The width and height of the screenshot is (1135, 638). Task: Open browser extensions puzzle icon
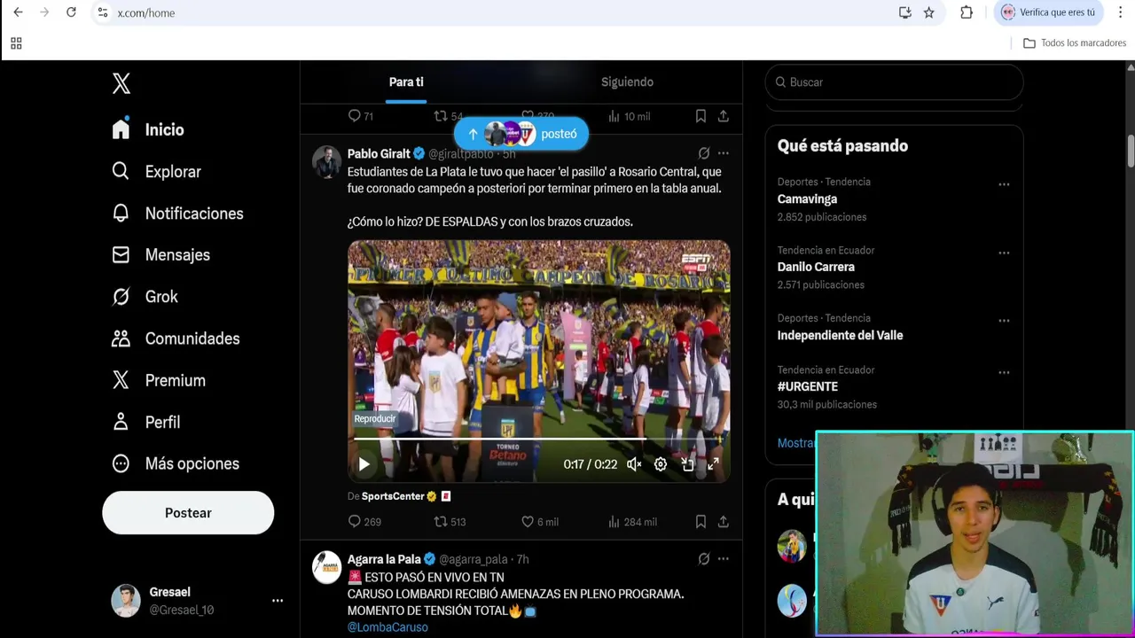click(x=967, y=12)
